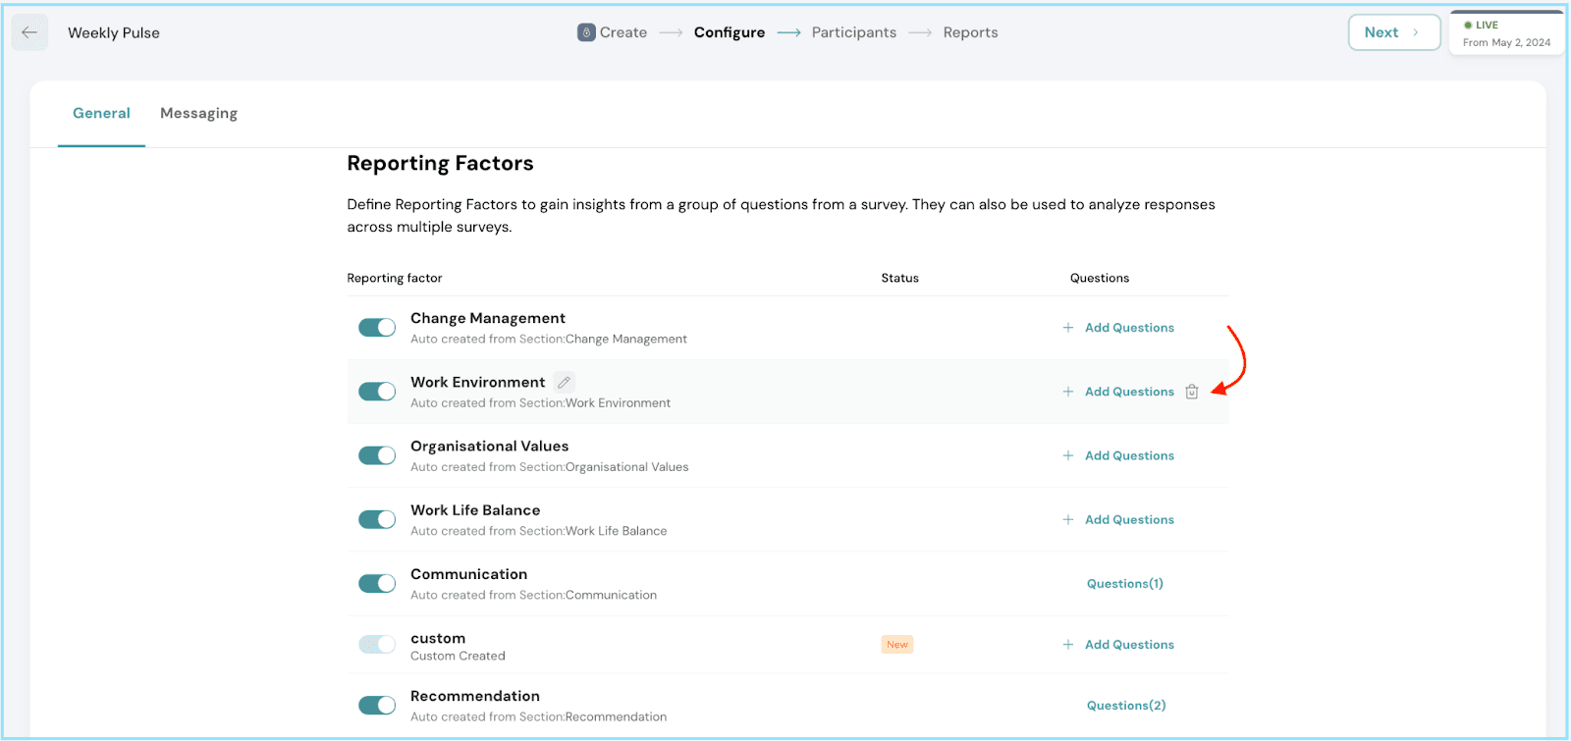Image resolution: width=1571 pixels, height=741 pixels.
Task: Click the pencil edit icon beside Work Environment
Action: click(x=564, y=382)
